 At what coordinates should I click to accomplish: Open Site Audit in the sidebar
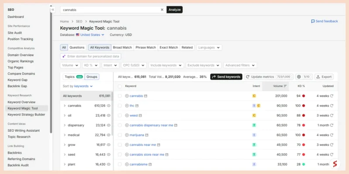tap(15, 33)
